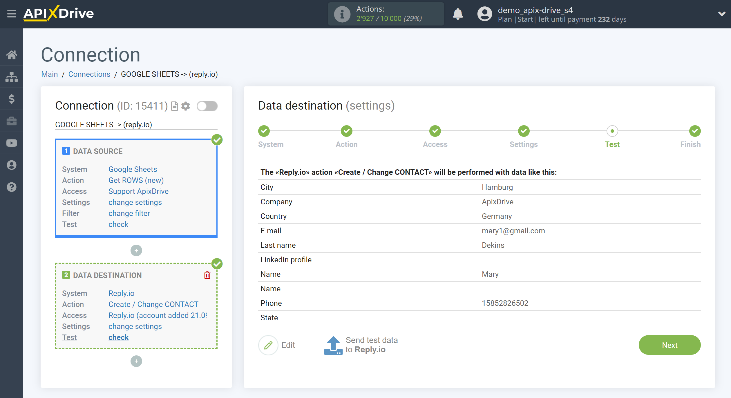Click the phone value 15852826502
The width and height of the screenshot is (731, 398).
[505, 303]
